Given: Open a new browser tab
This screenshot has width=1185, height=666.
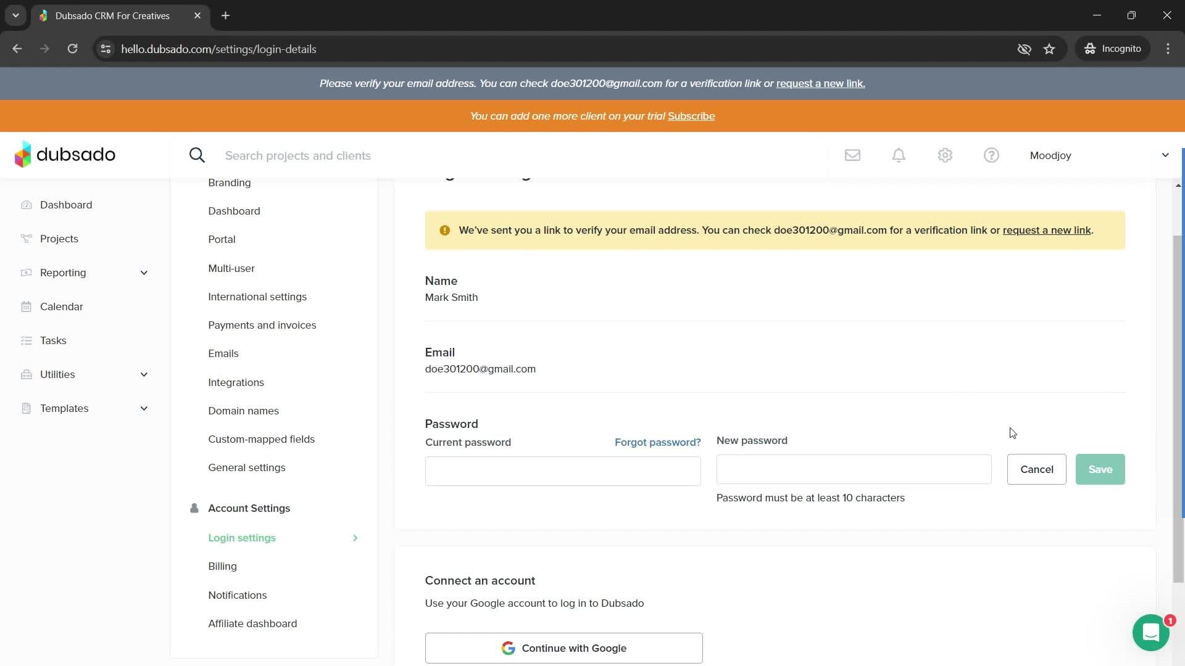Looking at the screenshot, I should [225, 15].
